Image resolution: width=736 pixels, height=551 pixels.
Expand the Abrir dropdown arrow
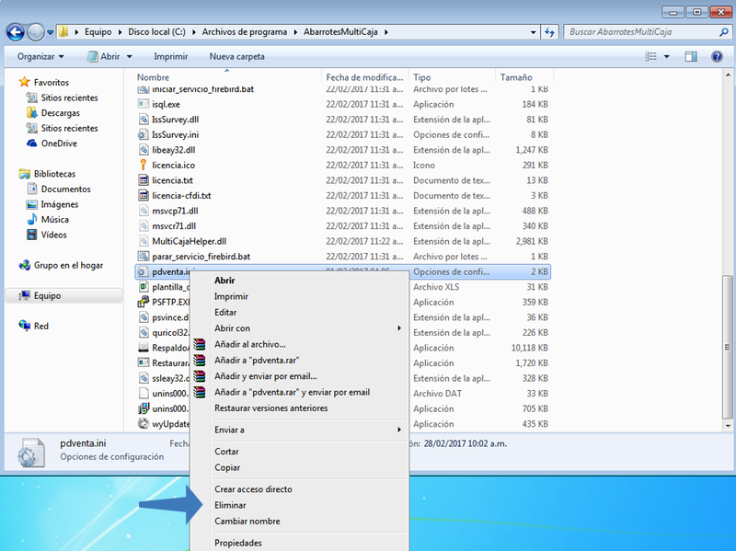tap(129, 57)
